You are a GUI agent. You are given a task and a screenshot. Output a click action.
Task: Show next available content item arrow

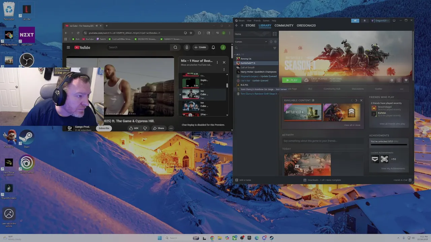click(x=356, y=100)
